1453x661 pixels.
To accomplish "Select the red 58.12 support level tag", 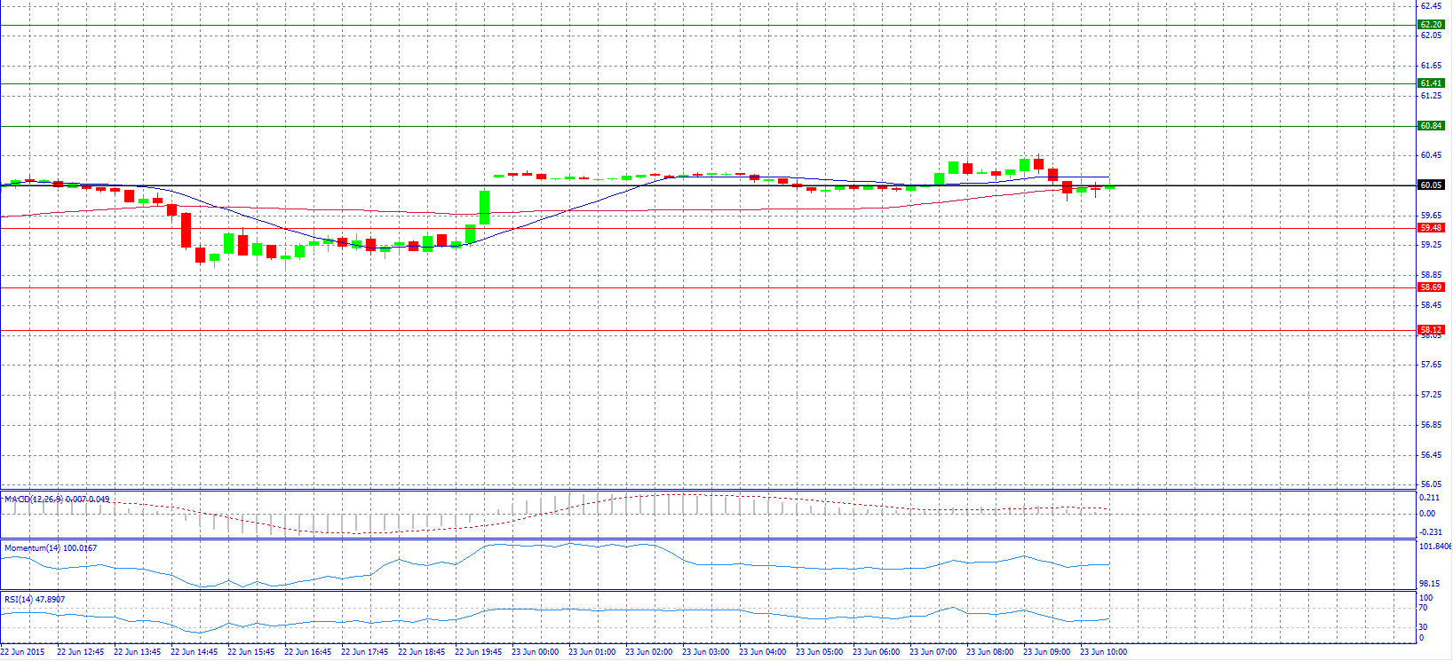I will tap(1431, 330).
